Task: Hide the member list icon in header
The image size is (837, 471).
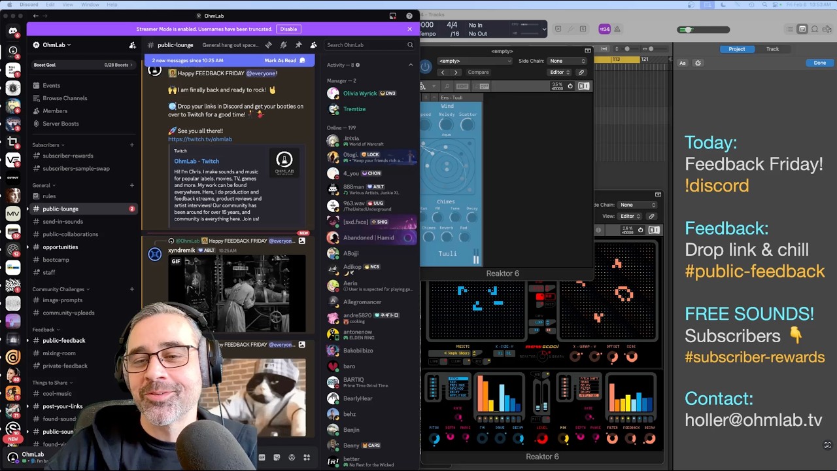Action: click(x=313, y=45)
